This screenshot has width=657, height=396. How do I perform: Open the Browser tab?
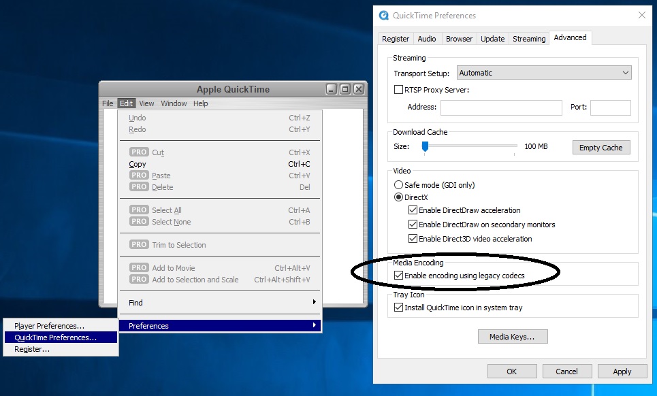point(459,39)
